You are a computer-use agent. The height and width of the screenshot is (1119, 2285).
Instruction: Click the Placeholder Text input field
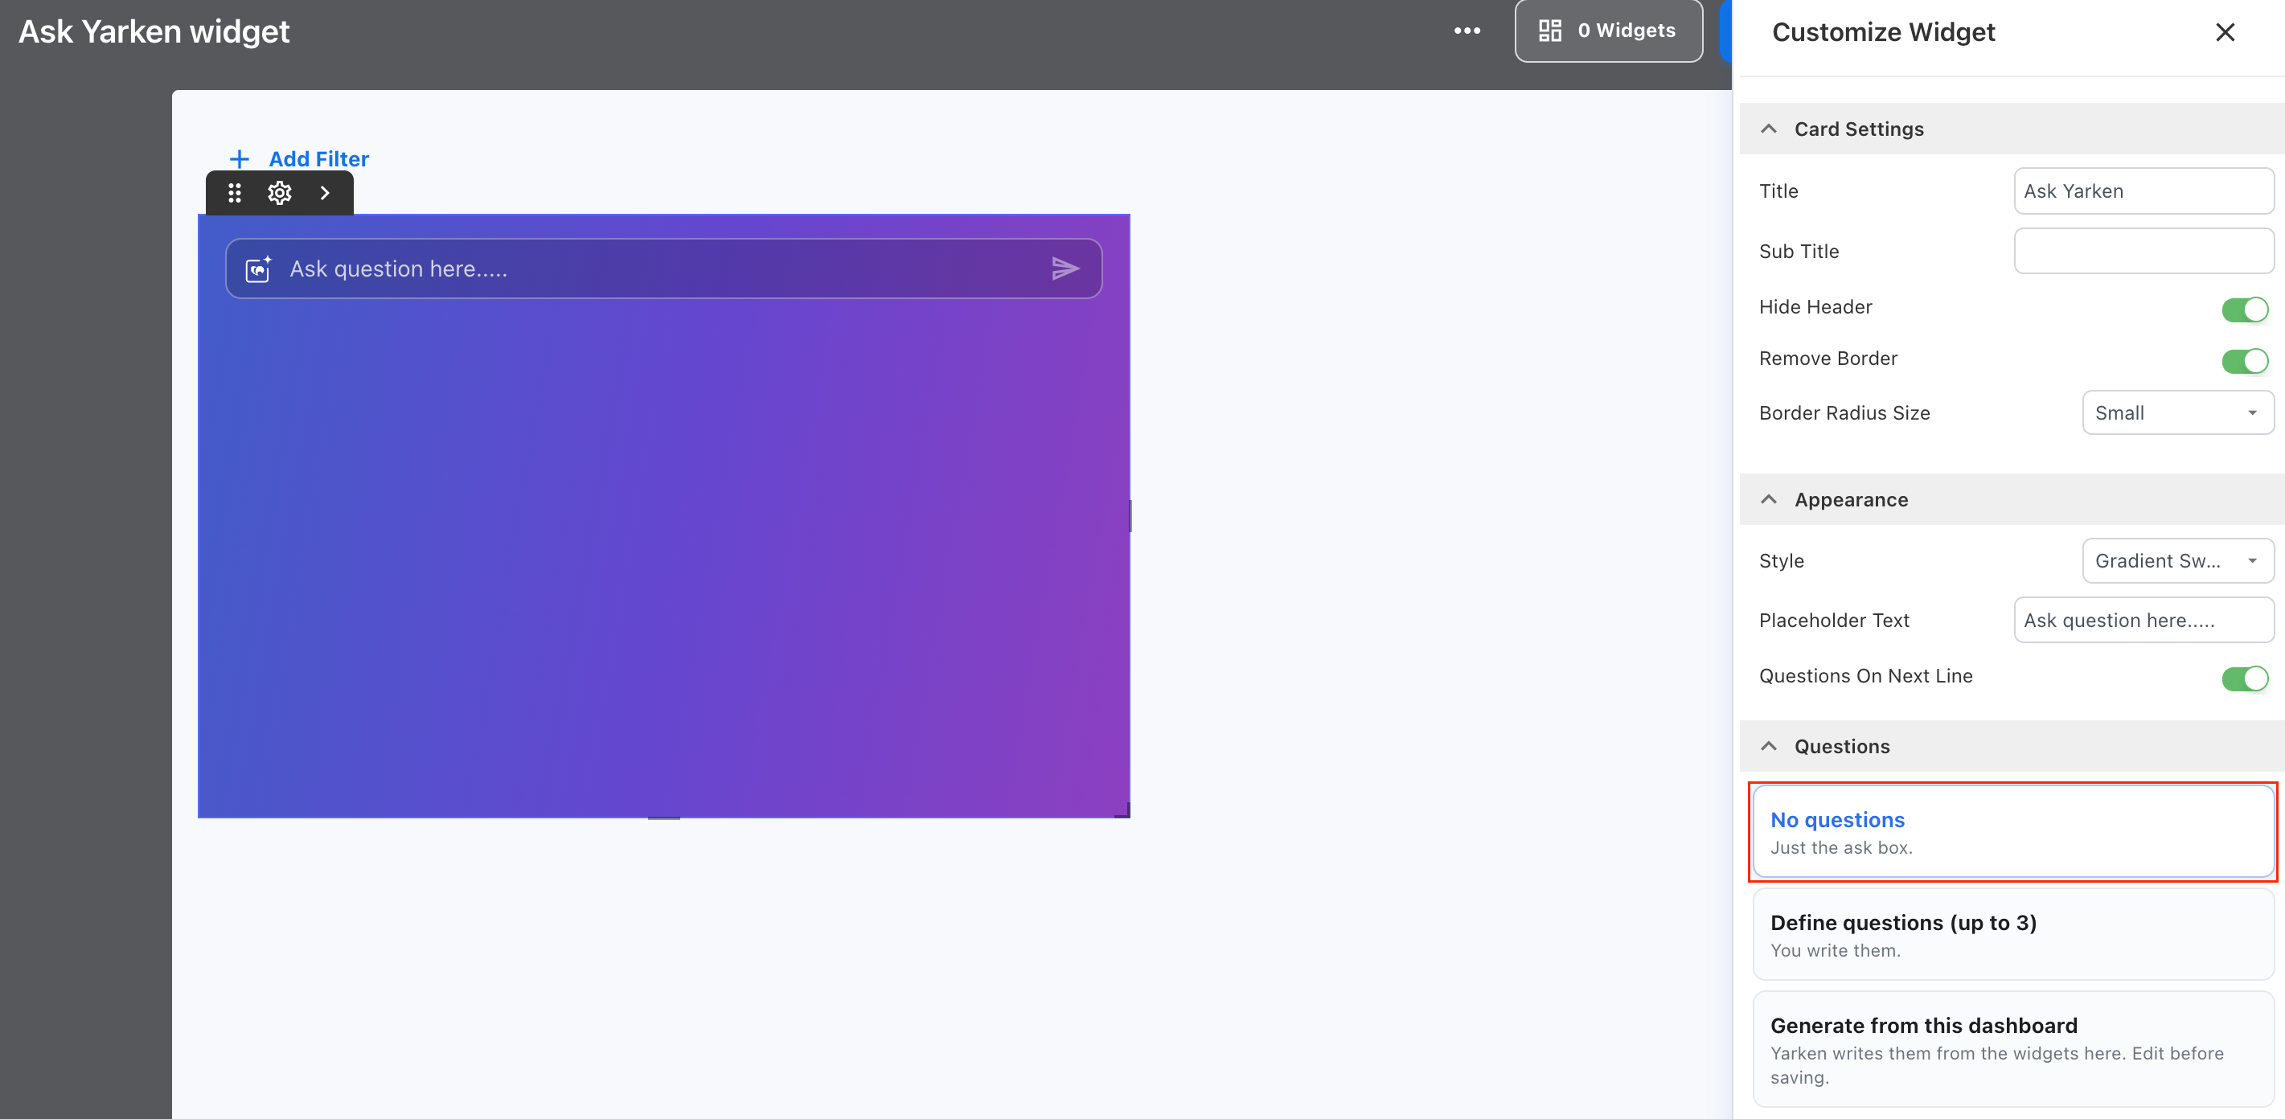(x=2143, y=621)
